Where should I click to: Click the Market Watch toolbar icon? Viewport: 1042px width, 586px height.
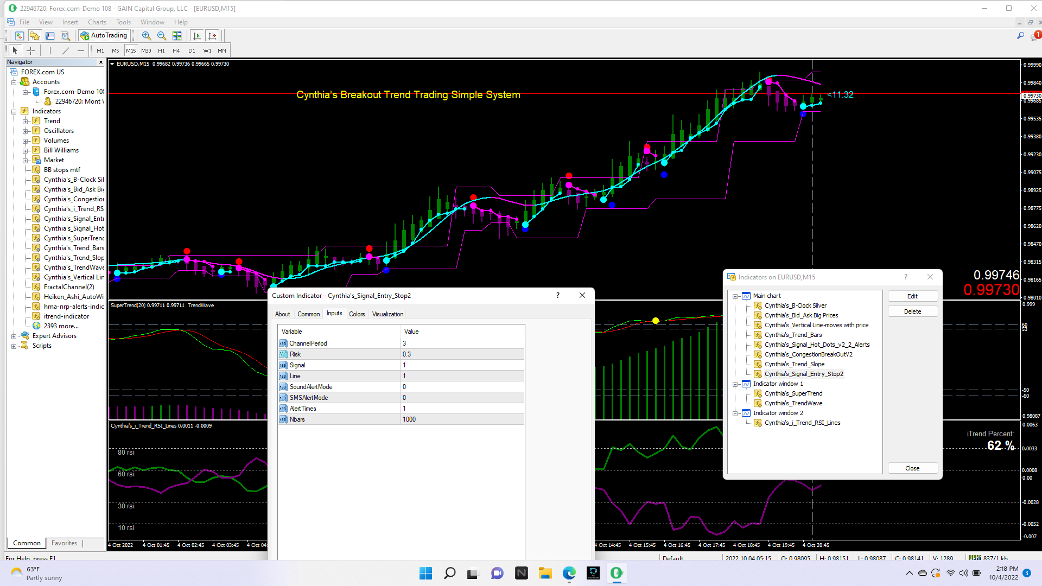[x=20, y=36]
